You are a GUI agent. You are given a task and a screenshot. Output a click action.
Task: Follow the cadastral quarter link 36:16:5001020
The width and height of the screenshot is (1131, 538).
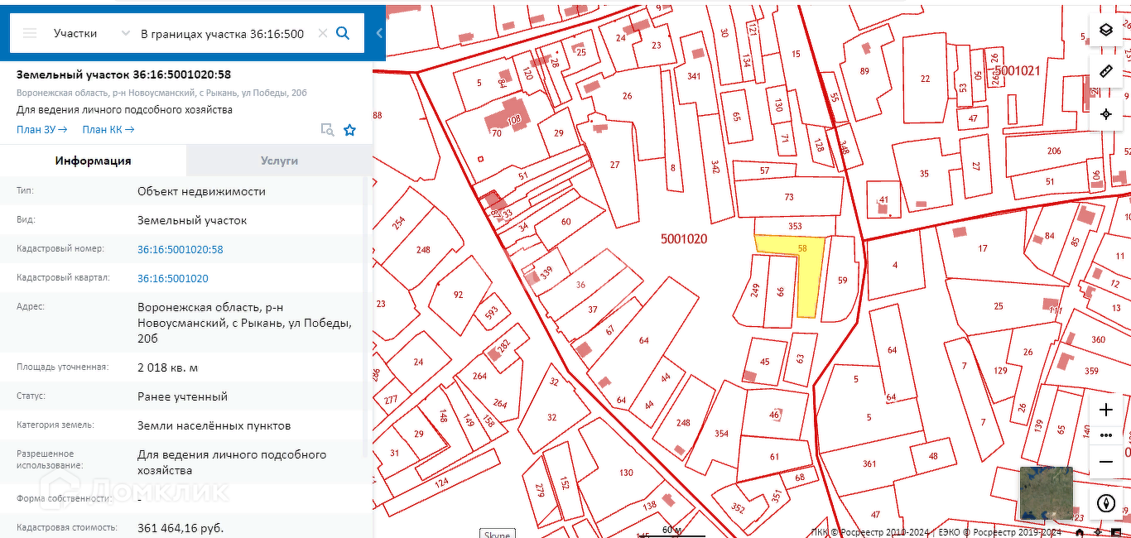point(173,278)
